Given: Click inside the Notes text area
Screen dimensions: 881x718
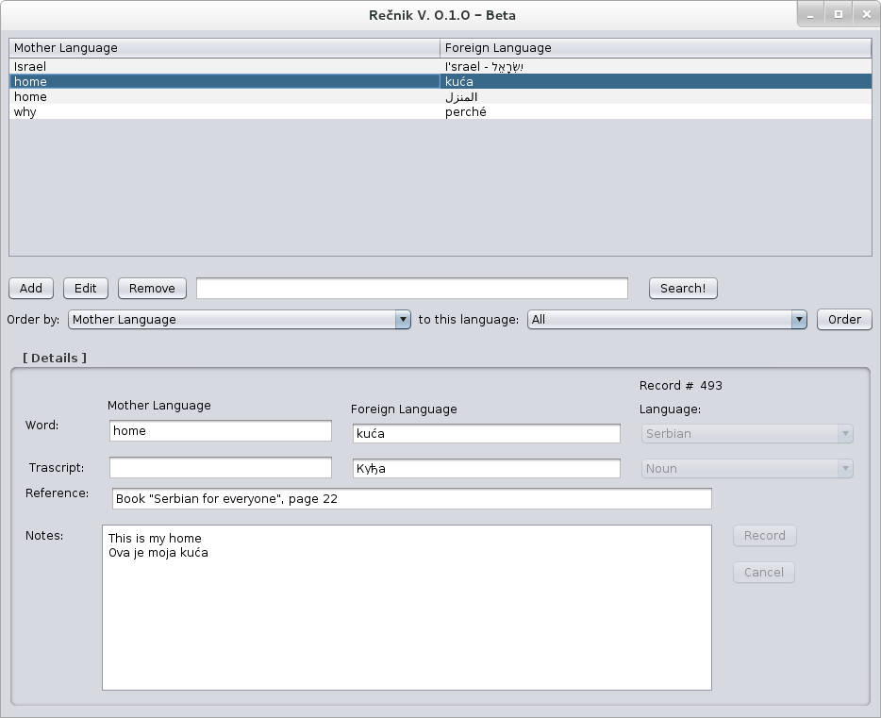Looking at the screenshot, I should [406, 604].
